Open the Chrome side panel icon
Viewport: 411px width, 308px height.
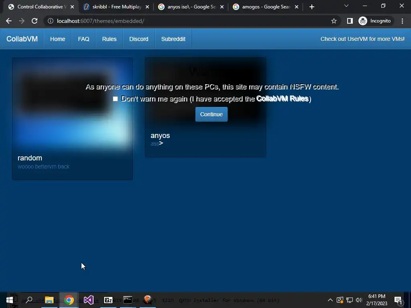(x=350, y=21)
